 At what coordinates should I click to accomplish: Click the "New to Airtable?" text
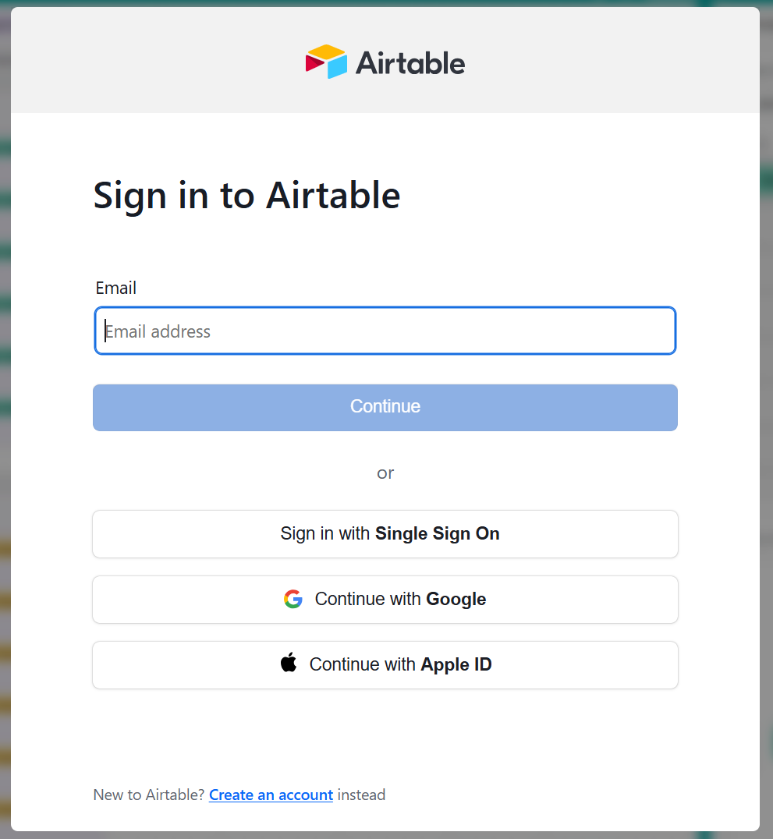(x=148, y=795)
